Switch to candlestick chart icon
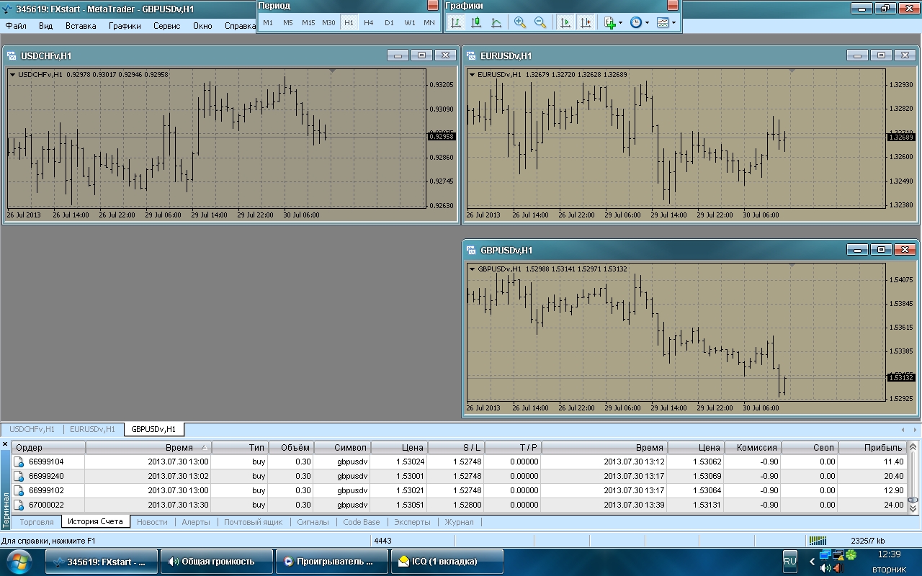The image size is (922, 576). click(476, 22)
